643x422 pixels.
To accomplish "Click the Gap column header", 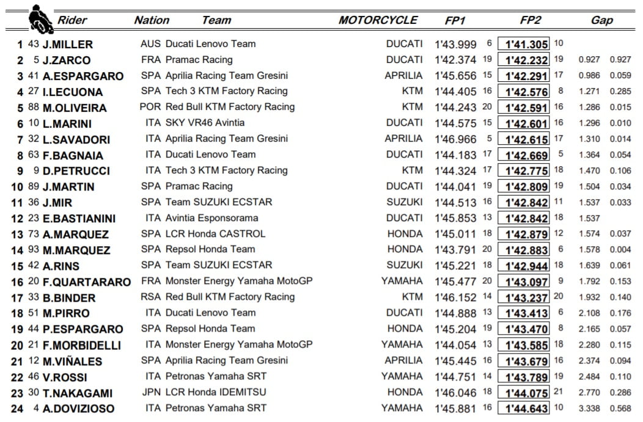I will tap(601, 20).
